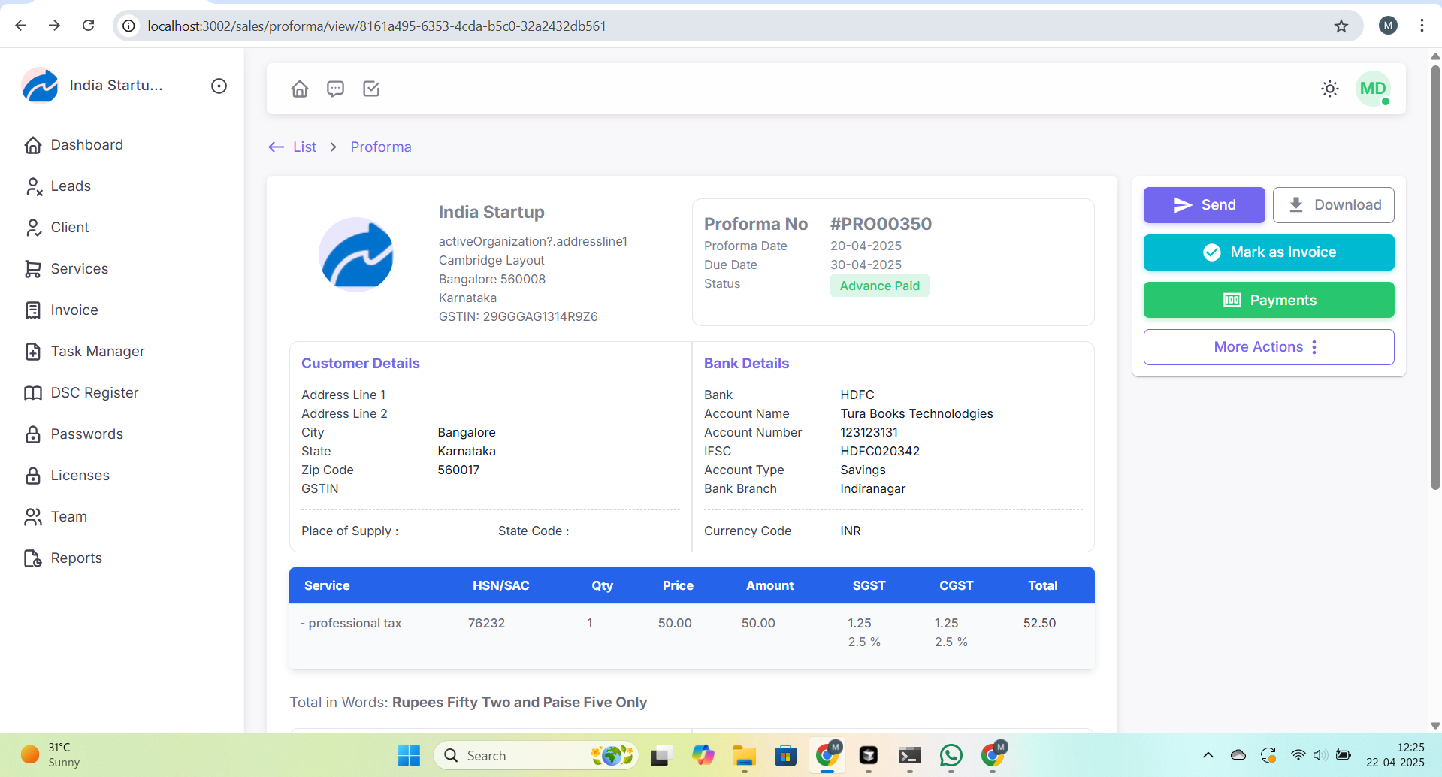Click Mark as Invoice button
The width and height of the screenshot is (1442, 777).
click(1268, 252)
